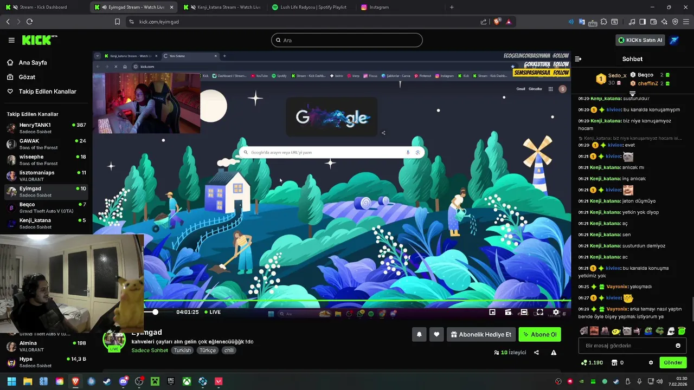Click the player progress slider knob

click(155, 312)
